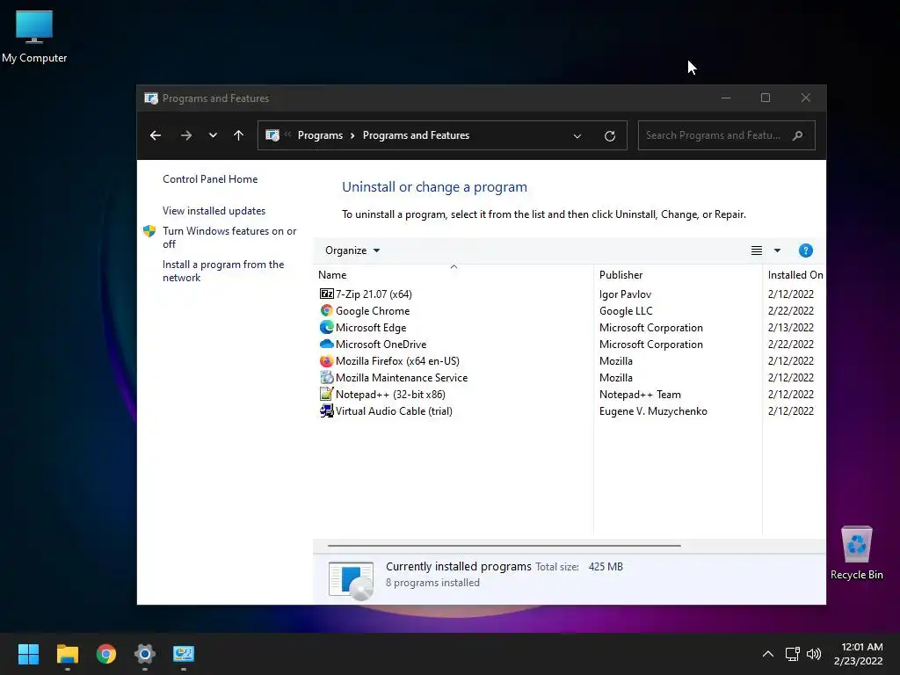Select the Google Chrome program name

pos(373,310)
